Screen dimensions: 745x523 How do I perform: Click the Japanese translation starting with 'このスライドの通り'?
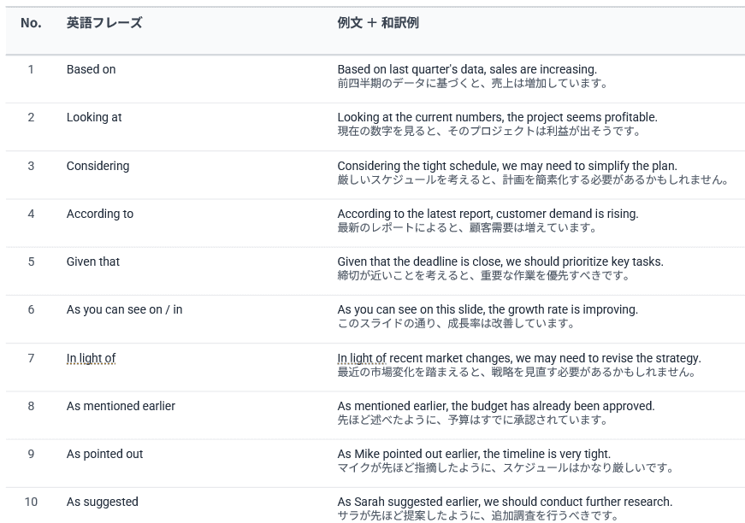pyautogui.click(x=455, y=324)
